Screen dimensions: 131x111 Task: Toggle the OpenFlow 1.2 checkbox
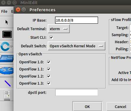(49, 76)
